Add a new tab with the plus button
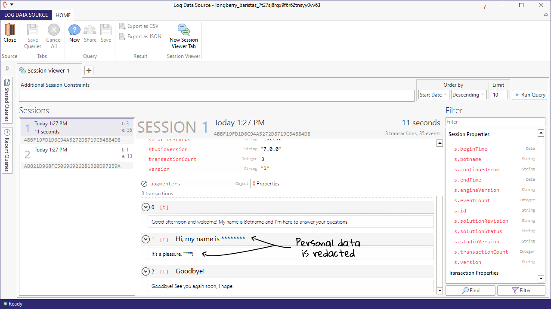The image size is (551, 309). click(88, 70)
